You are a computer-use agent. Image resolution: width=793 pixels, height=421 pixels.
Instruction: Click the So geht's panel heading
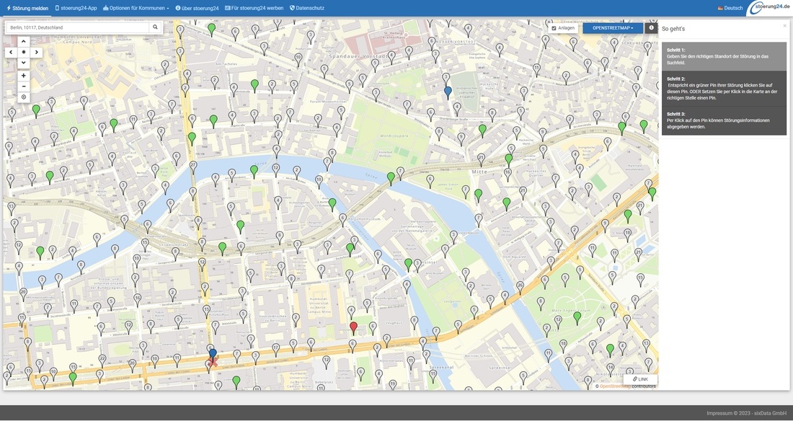pyautogui.click(x=673, y=29)
